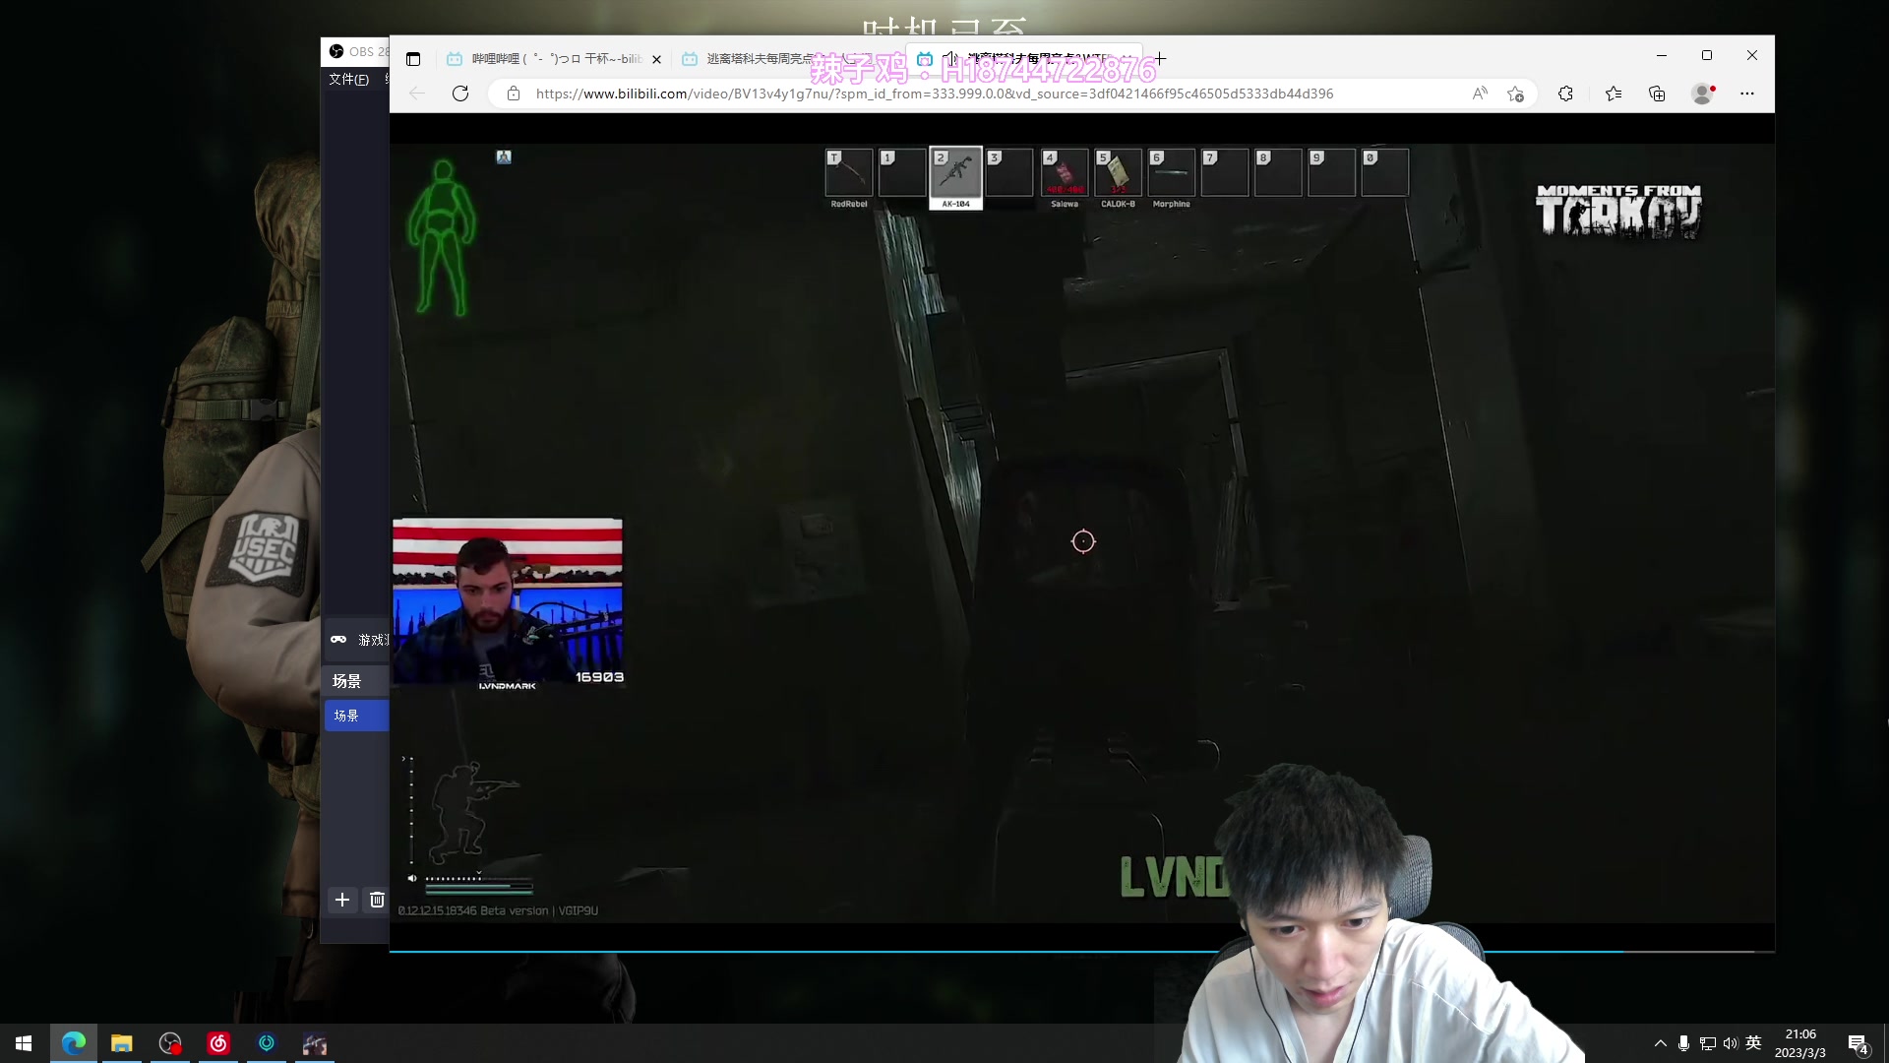1889x1063 pixels.
Task: Switch the 英 input method indicator
Action: click(1753, 1043)
